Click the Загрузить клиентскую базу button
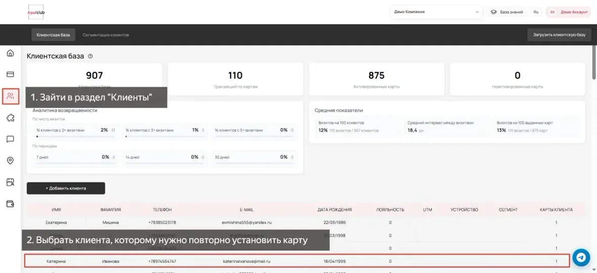 coord(559,34)
